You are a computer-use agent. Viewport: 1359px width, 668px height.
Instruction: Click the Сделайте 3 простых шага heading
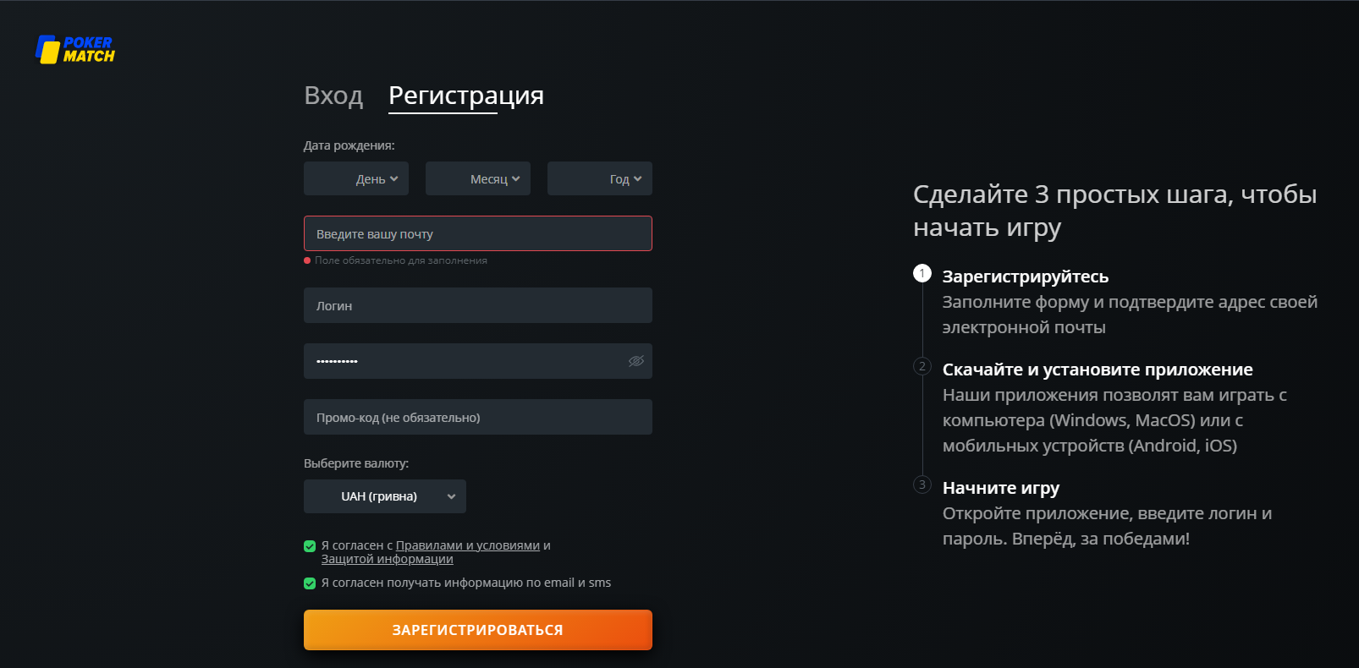(x=1115, y=211)
